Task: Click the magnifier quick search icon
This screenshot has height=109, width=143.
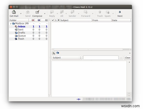Action: coord(54,53)
